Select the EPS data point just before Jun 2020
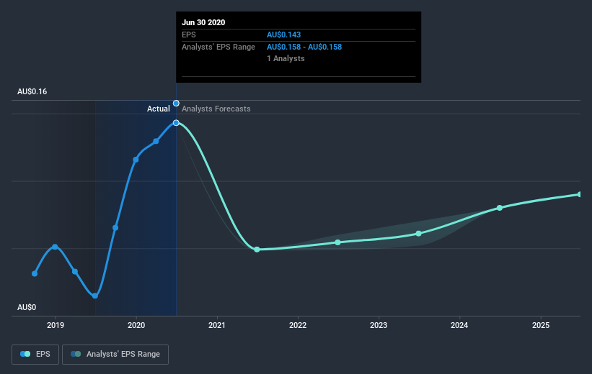 pos(156,141)
